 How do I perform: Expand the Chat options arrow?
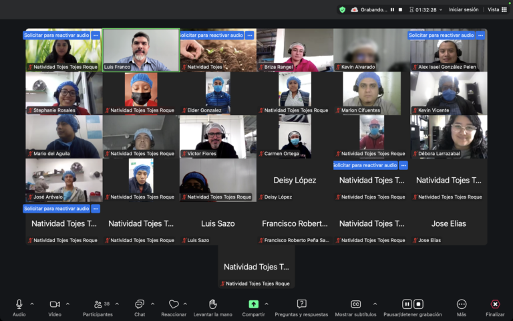tap(152, 304)
